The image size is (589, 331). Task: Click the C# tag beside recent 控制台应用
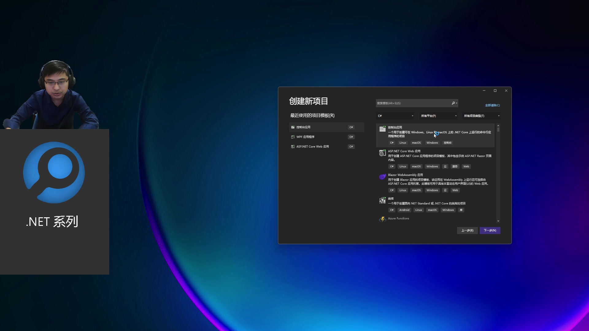coord(351,127)
